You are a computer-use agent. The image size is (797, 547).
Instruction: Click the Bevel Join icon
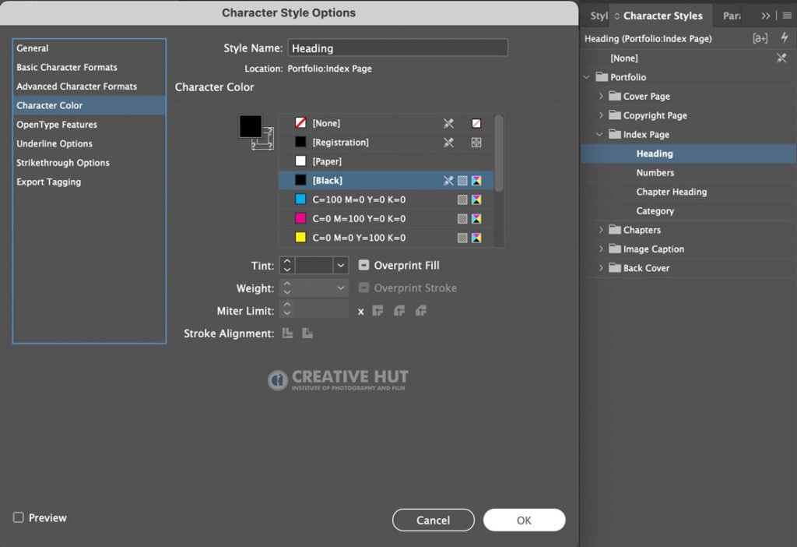[x=421, y=310]
